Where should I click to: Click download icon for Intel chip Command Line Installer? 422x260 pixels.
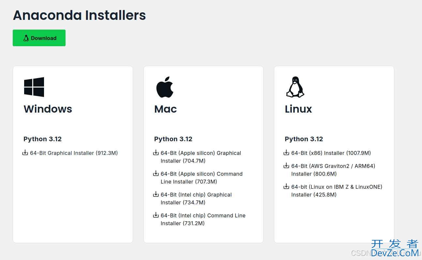pyautogui.click(x=156, y=215)
